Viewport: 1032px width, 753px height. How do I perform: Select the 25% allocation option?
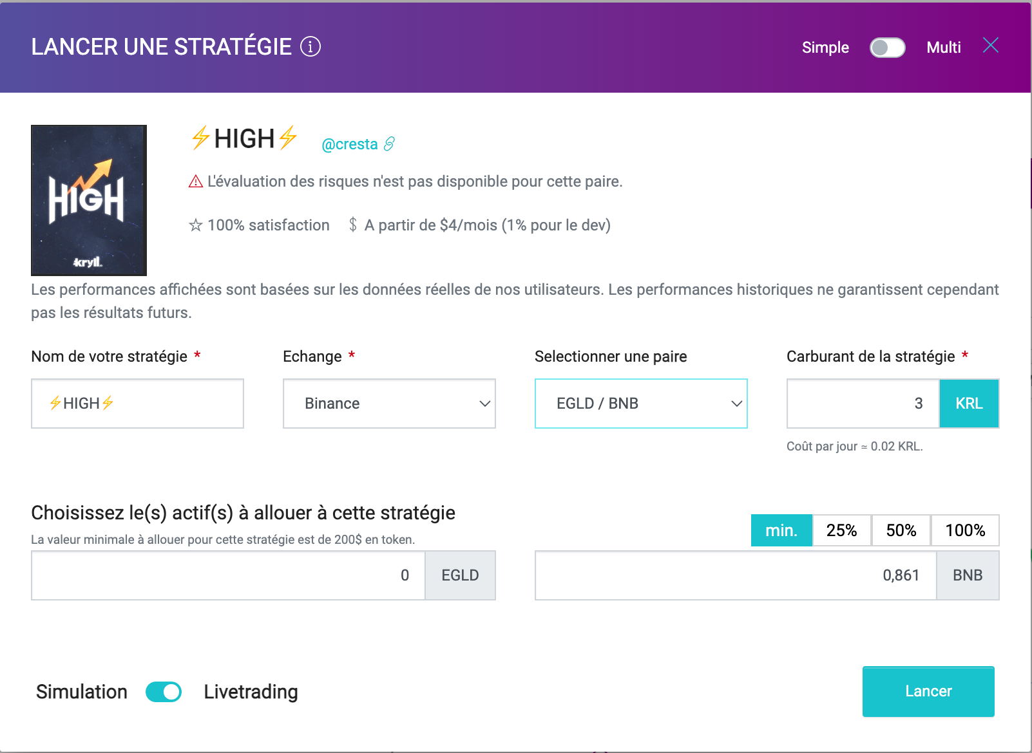click(842, 530)
